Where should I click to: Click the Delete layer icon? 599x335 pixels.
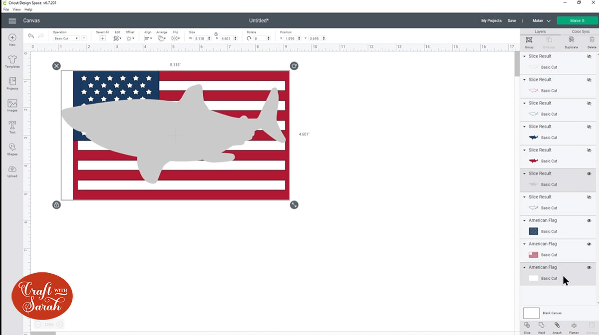592,40
